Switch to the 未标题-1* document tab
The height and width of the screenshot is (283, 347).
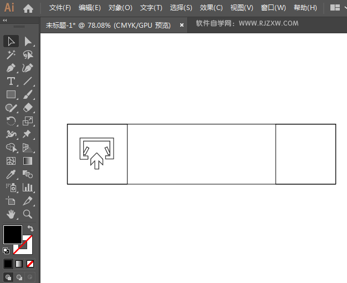pyautogui.click(x=108, y=26)
